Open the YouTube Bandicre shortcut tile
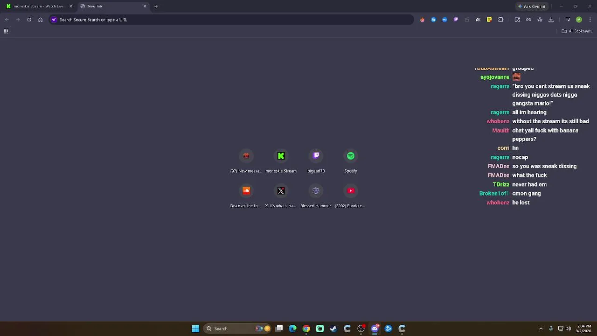 click(x=351, y=196)
